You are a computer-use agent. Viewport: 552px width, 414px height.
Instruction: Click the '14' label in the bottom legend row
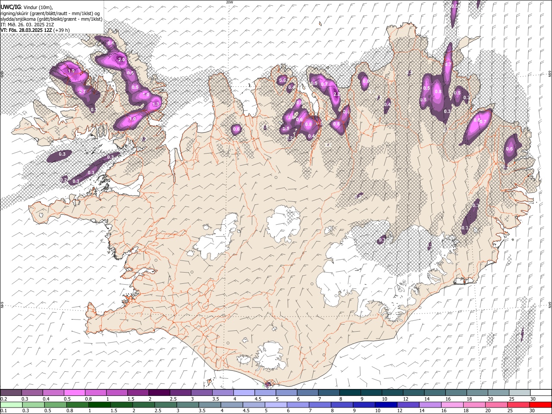click(422, 411)
